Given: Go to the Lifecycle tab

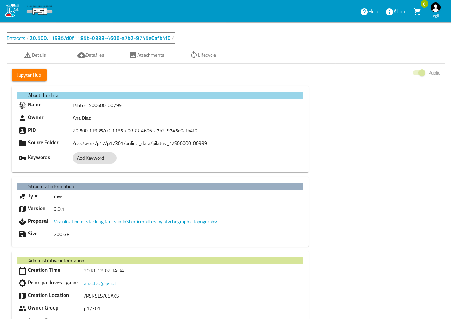Looking at the screenshot, I should 203,55.
